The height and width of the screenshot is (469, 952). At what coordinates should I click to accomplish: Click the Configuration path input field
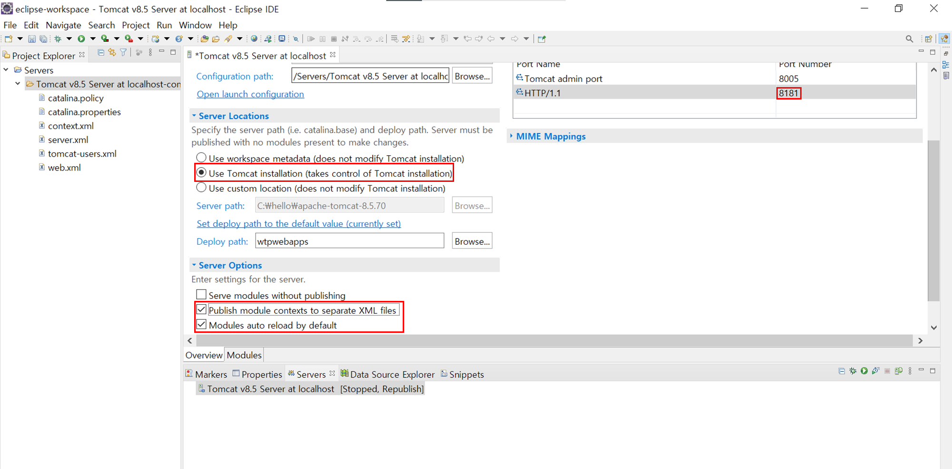click(370, 76)
